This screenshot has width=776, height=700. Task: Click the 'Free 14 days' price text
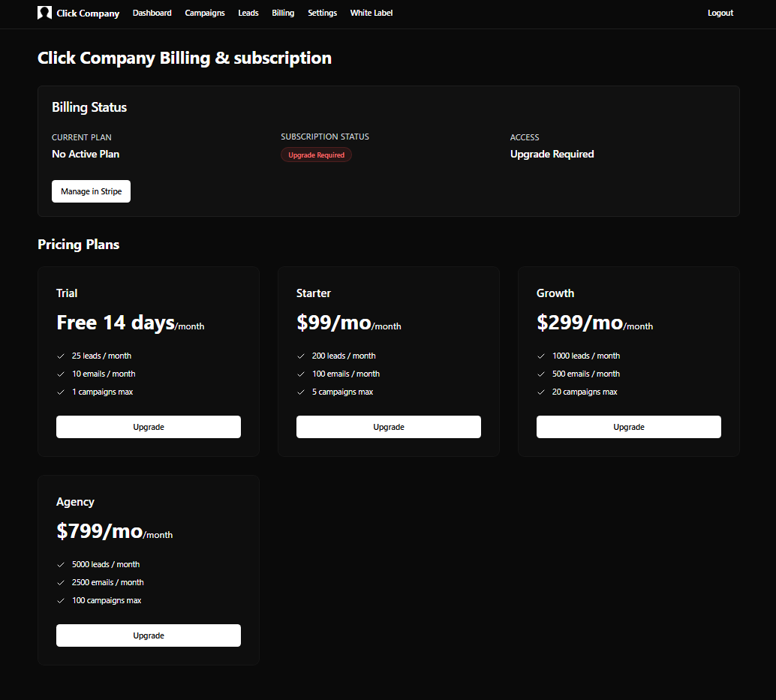pos(116,323)
